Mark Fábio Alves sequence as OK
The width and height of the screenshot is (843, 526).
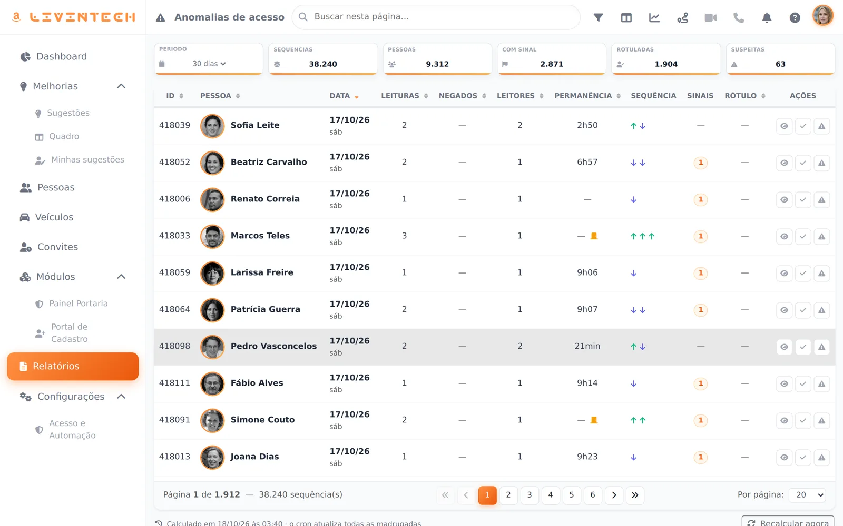[x=803, y=383]
